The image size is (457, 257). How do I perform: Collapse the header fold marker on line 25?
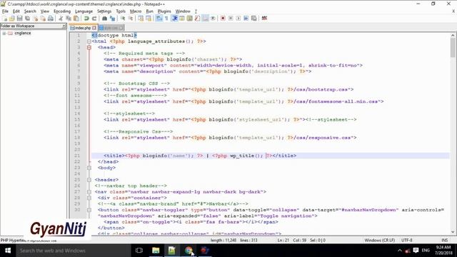pos(89,180)
